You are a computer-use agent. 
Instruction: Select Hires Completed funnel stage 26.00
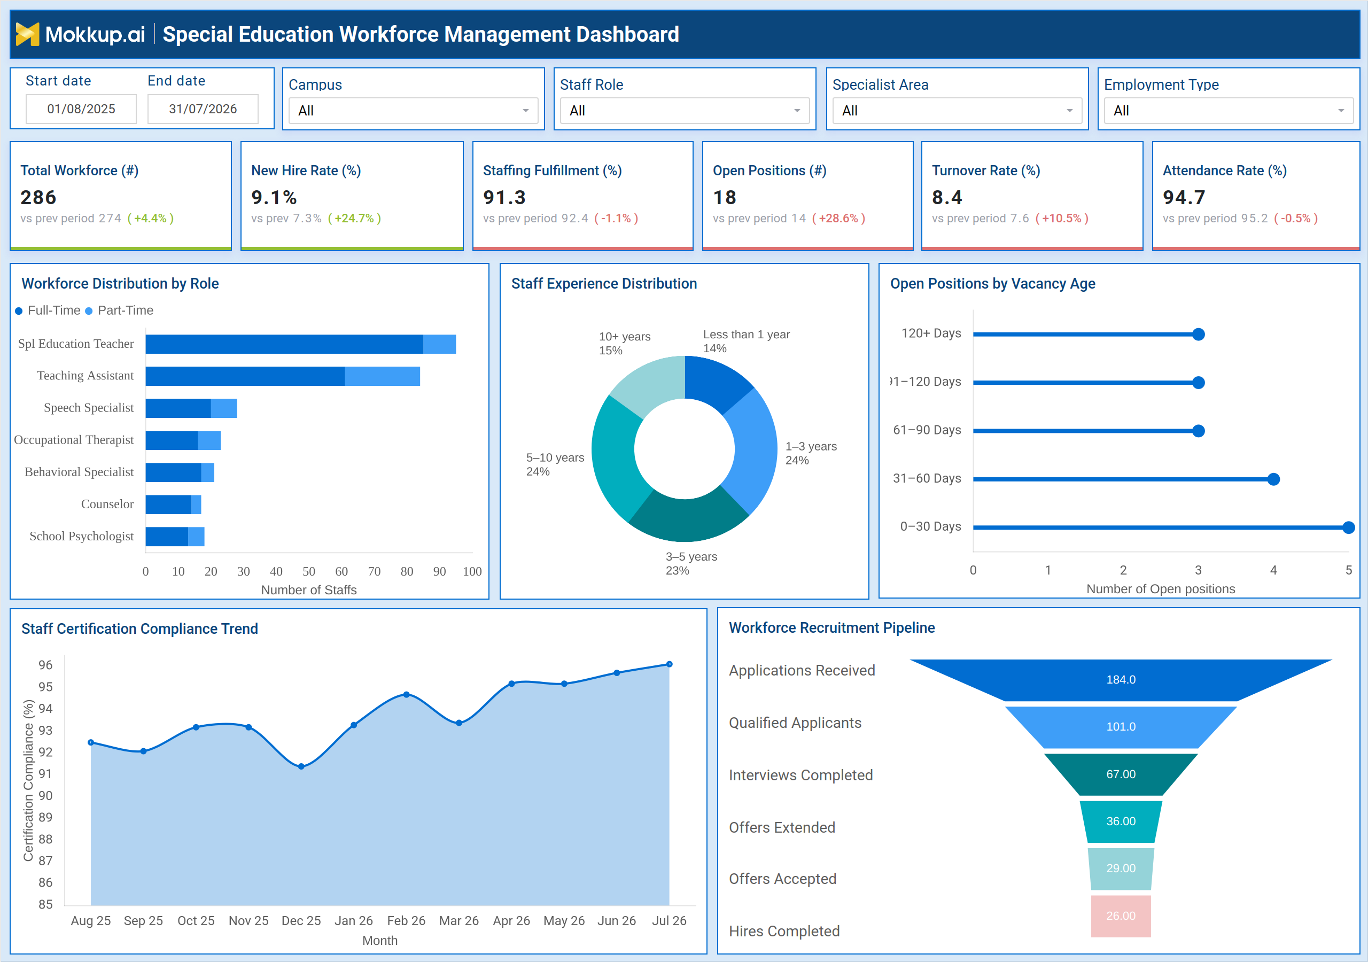(x=1121, y=916)
